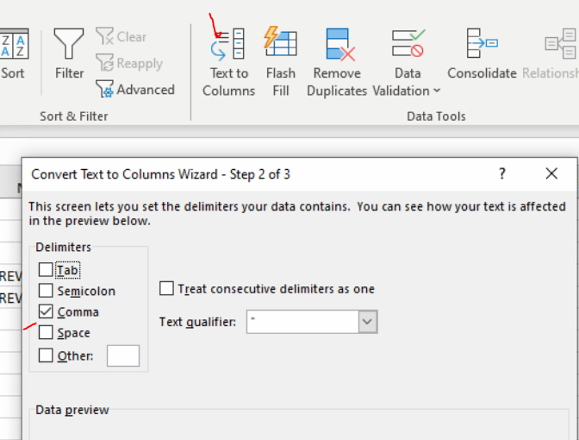Check the Semicolon delimiter option

click(46, 291)
